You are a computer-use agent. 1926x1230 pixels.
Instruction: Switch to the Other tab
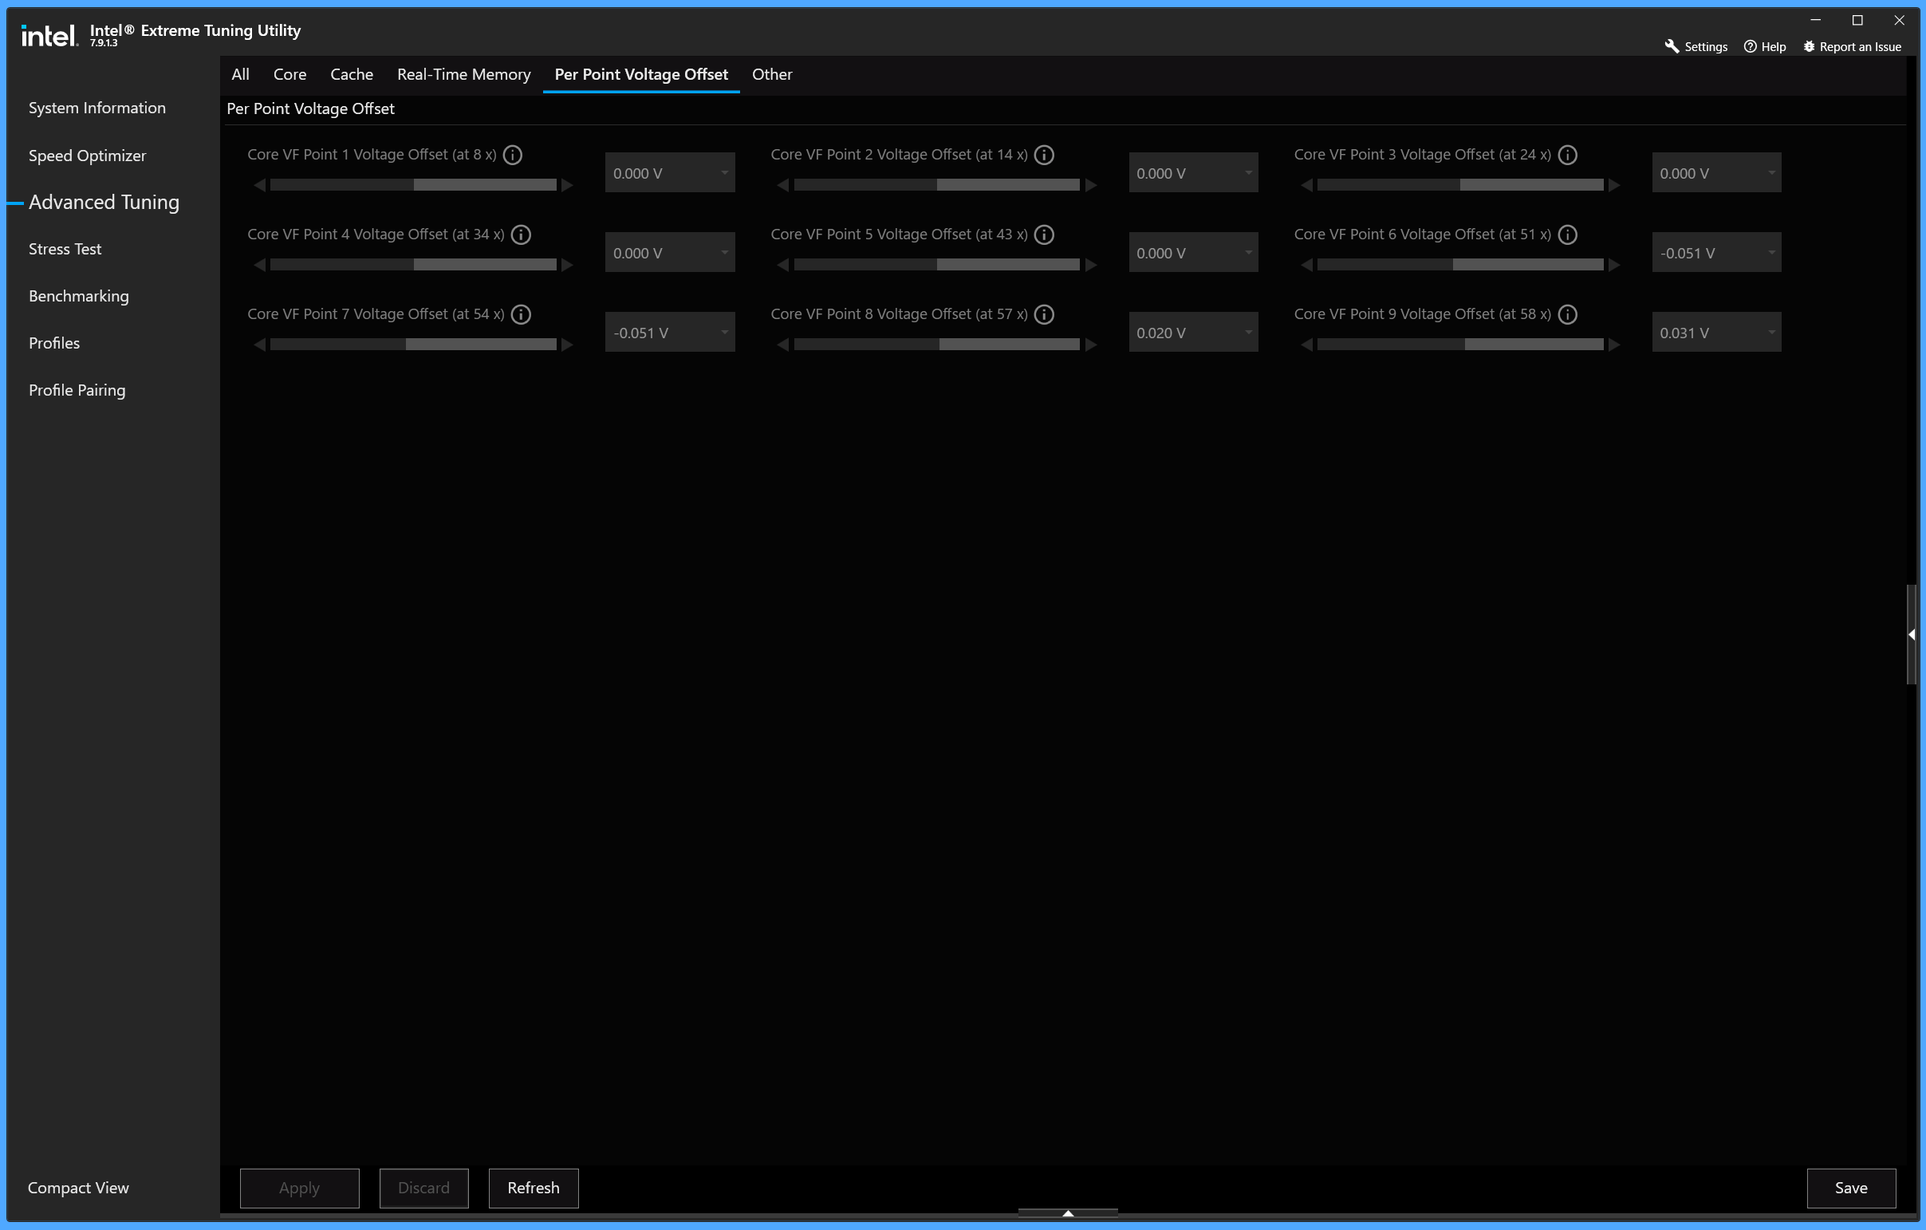pyautogui.click(x=772, y=74)
